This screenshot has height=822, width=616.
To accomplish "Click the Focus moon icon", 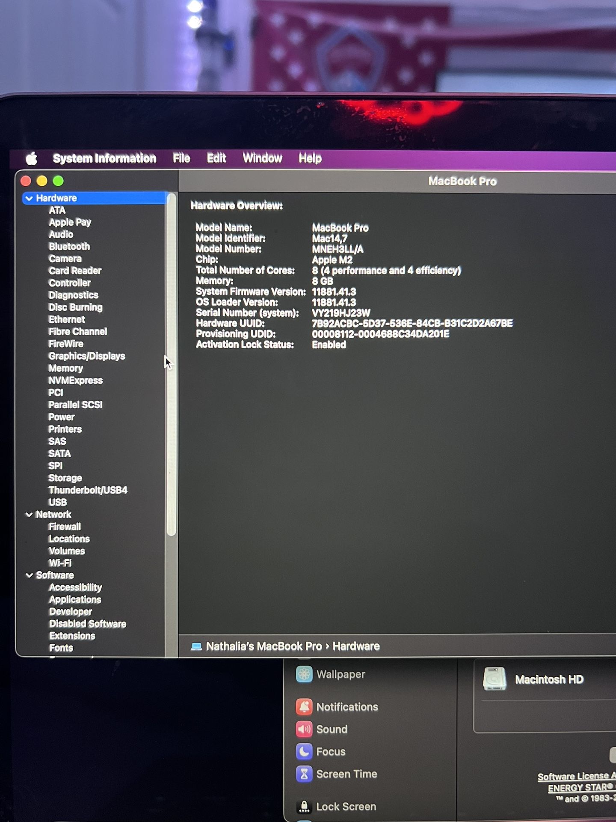I will coord(304,751).
